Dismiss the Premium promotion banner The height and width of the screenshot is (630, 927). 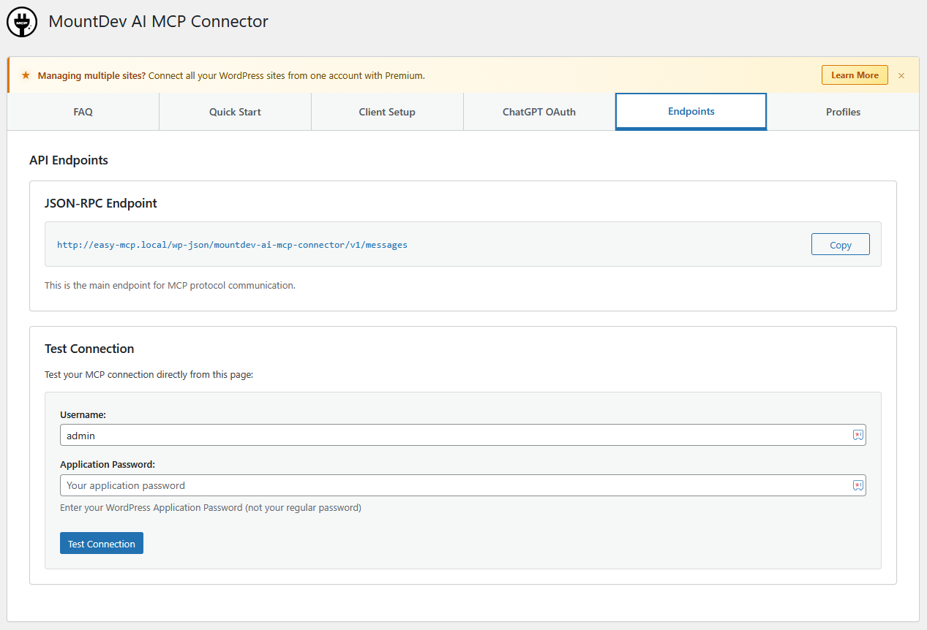[x=901, y=75]
